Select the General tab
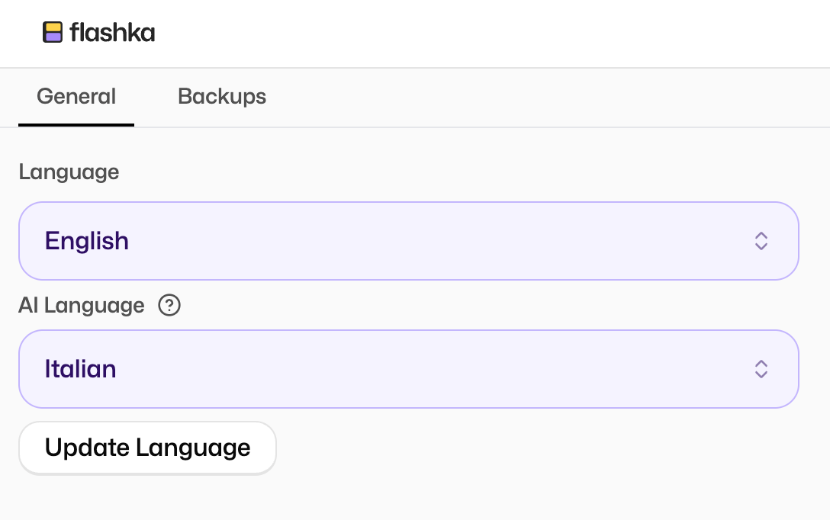830x520 pixels. point(76,97)
